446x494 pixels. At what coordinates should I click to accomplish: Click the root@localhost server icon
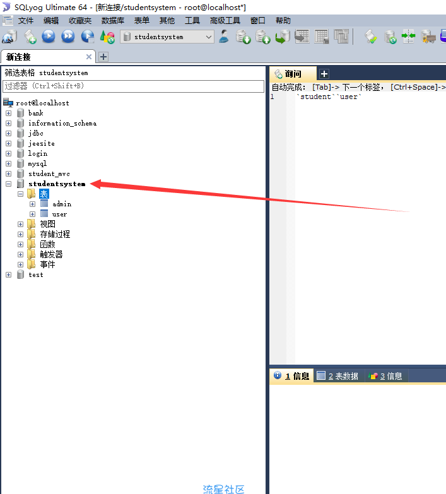pyautogui.click(x=8, y=103)
